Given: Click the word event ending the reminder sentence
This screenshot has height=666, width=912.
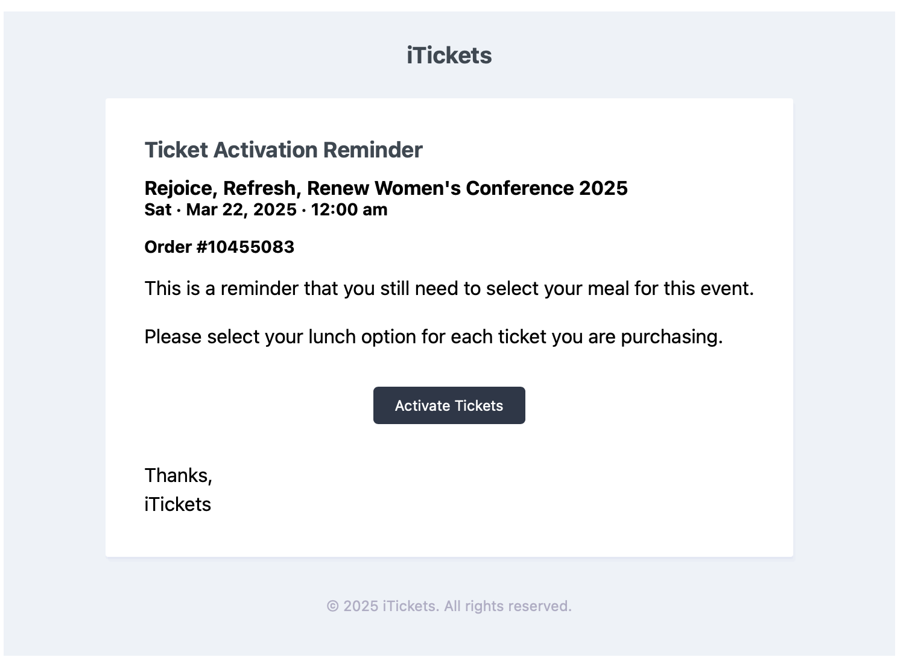Looking at the screenshot, I should click(x=726, y=288).
